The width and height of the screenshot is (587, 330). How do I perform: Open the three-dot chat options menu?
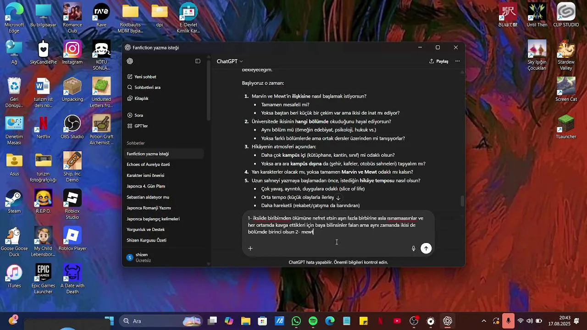pos(457,61)
